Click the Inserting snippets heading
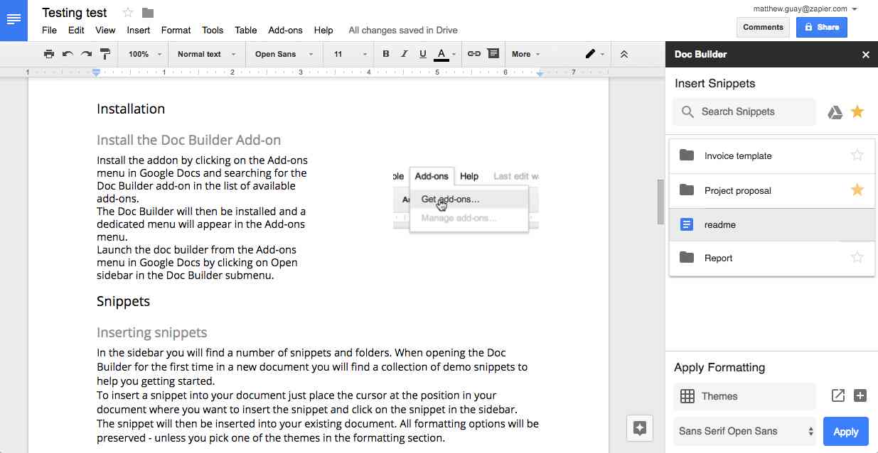This screenshot has width=878, height=453. (152, 332)
